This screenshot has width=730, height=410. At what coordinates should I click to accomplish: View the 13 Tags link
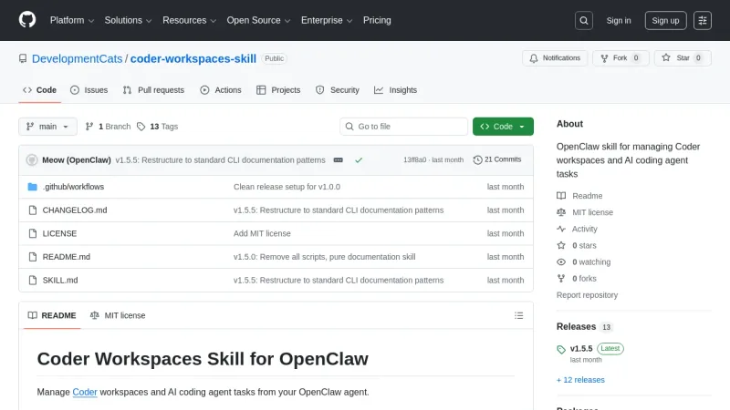157,127
